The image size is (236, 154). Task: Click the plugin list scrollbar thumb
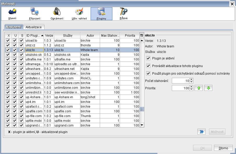(142, 109)
